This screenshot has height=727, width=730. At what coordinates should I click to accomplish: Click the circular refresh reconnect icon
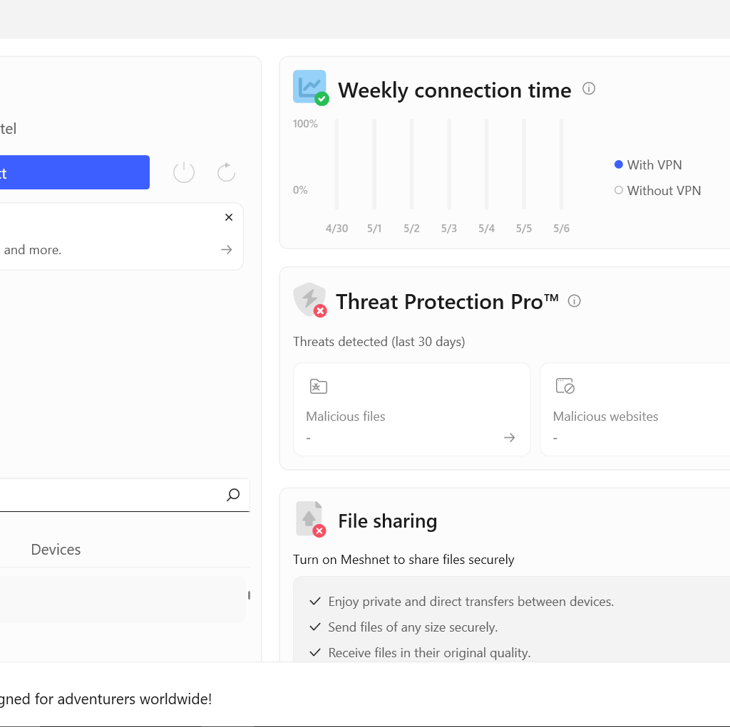[x=226, y=172]
